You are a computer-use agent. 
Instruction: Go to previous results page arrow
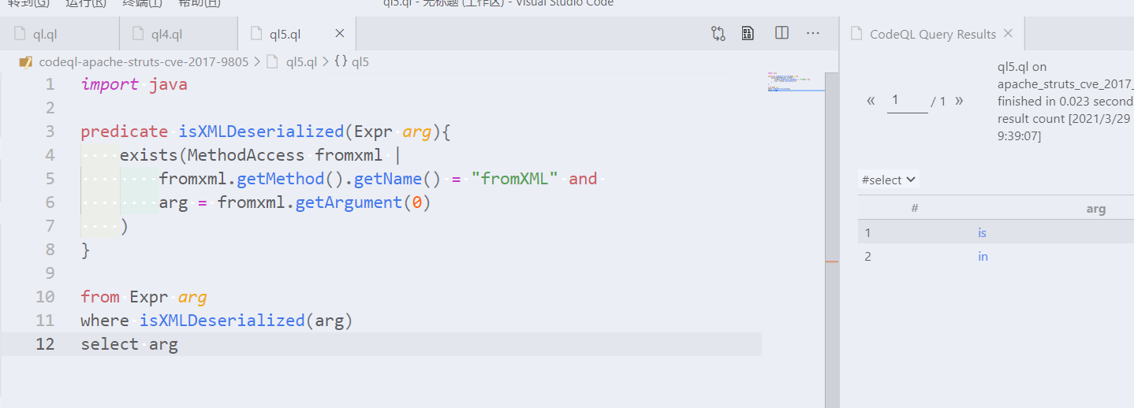pos(871,101)
